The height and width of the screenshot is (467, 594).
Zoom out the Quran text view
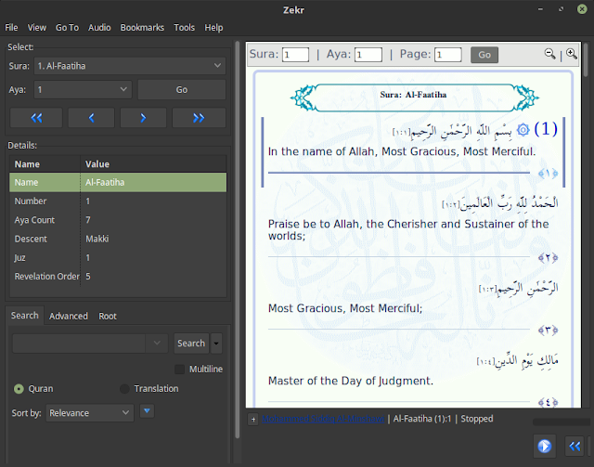tap(549, 54)
